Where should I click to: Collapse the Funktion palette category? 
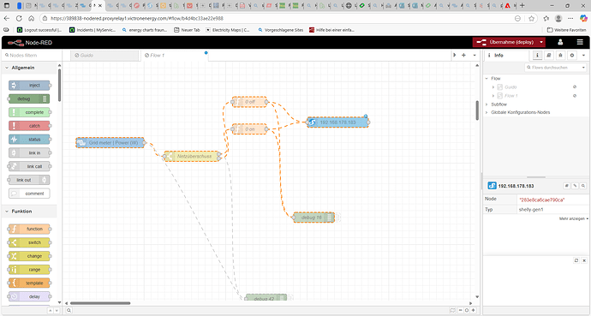click(x=7, y=212)
